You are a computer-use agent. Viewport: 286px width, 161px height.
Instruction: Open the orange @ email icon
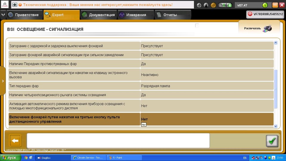(213, 5)
